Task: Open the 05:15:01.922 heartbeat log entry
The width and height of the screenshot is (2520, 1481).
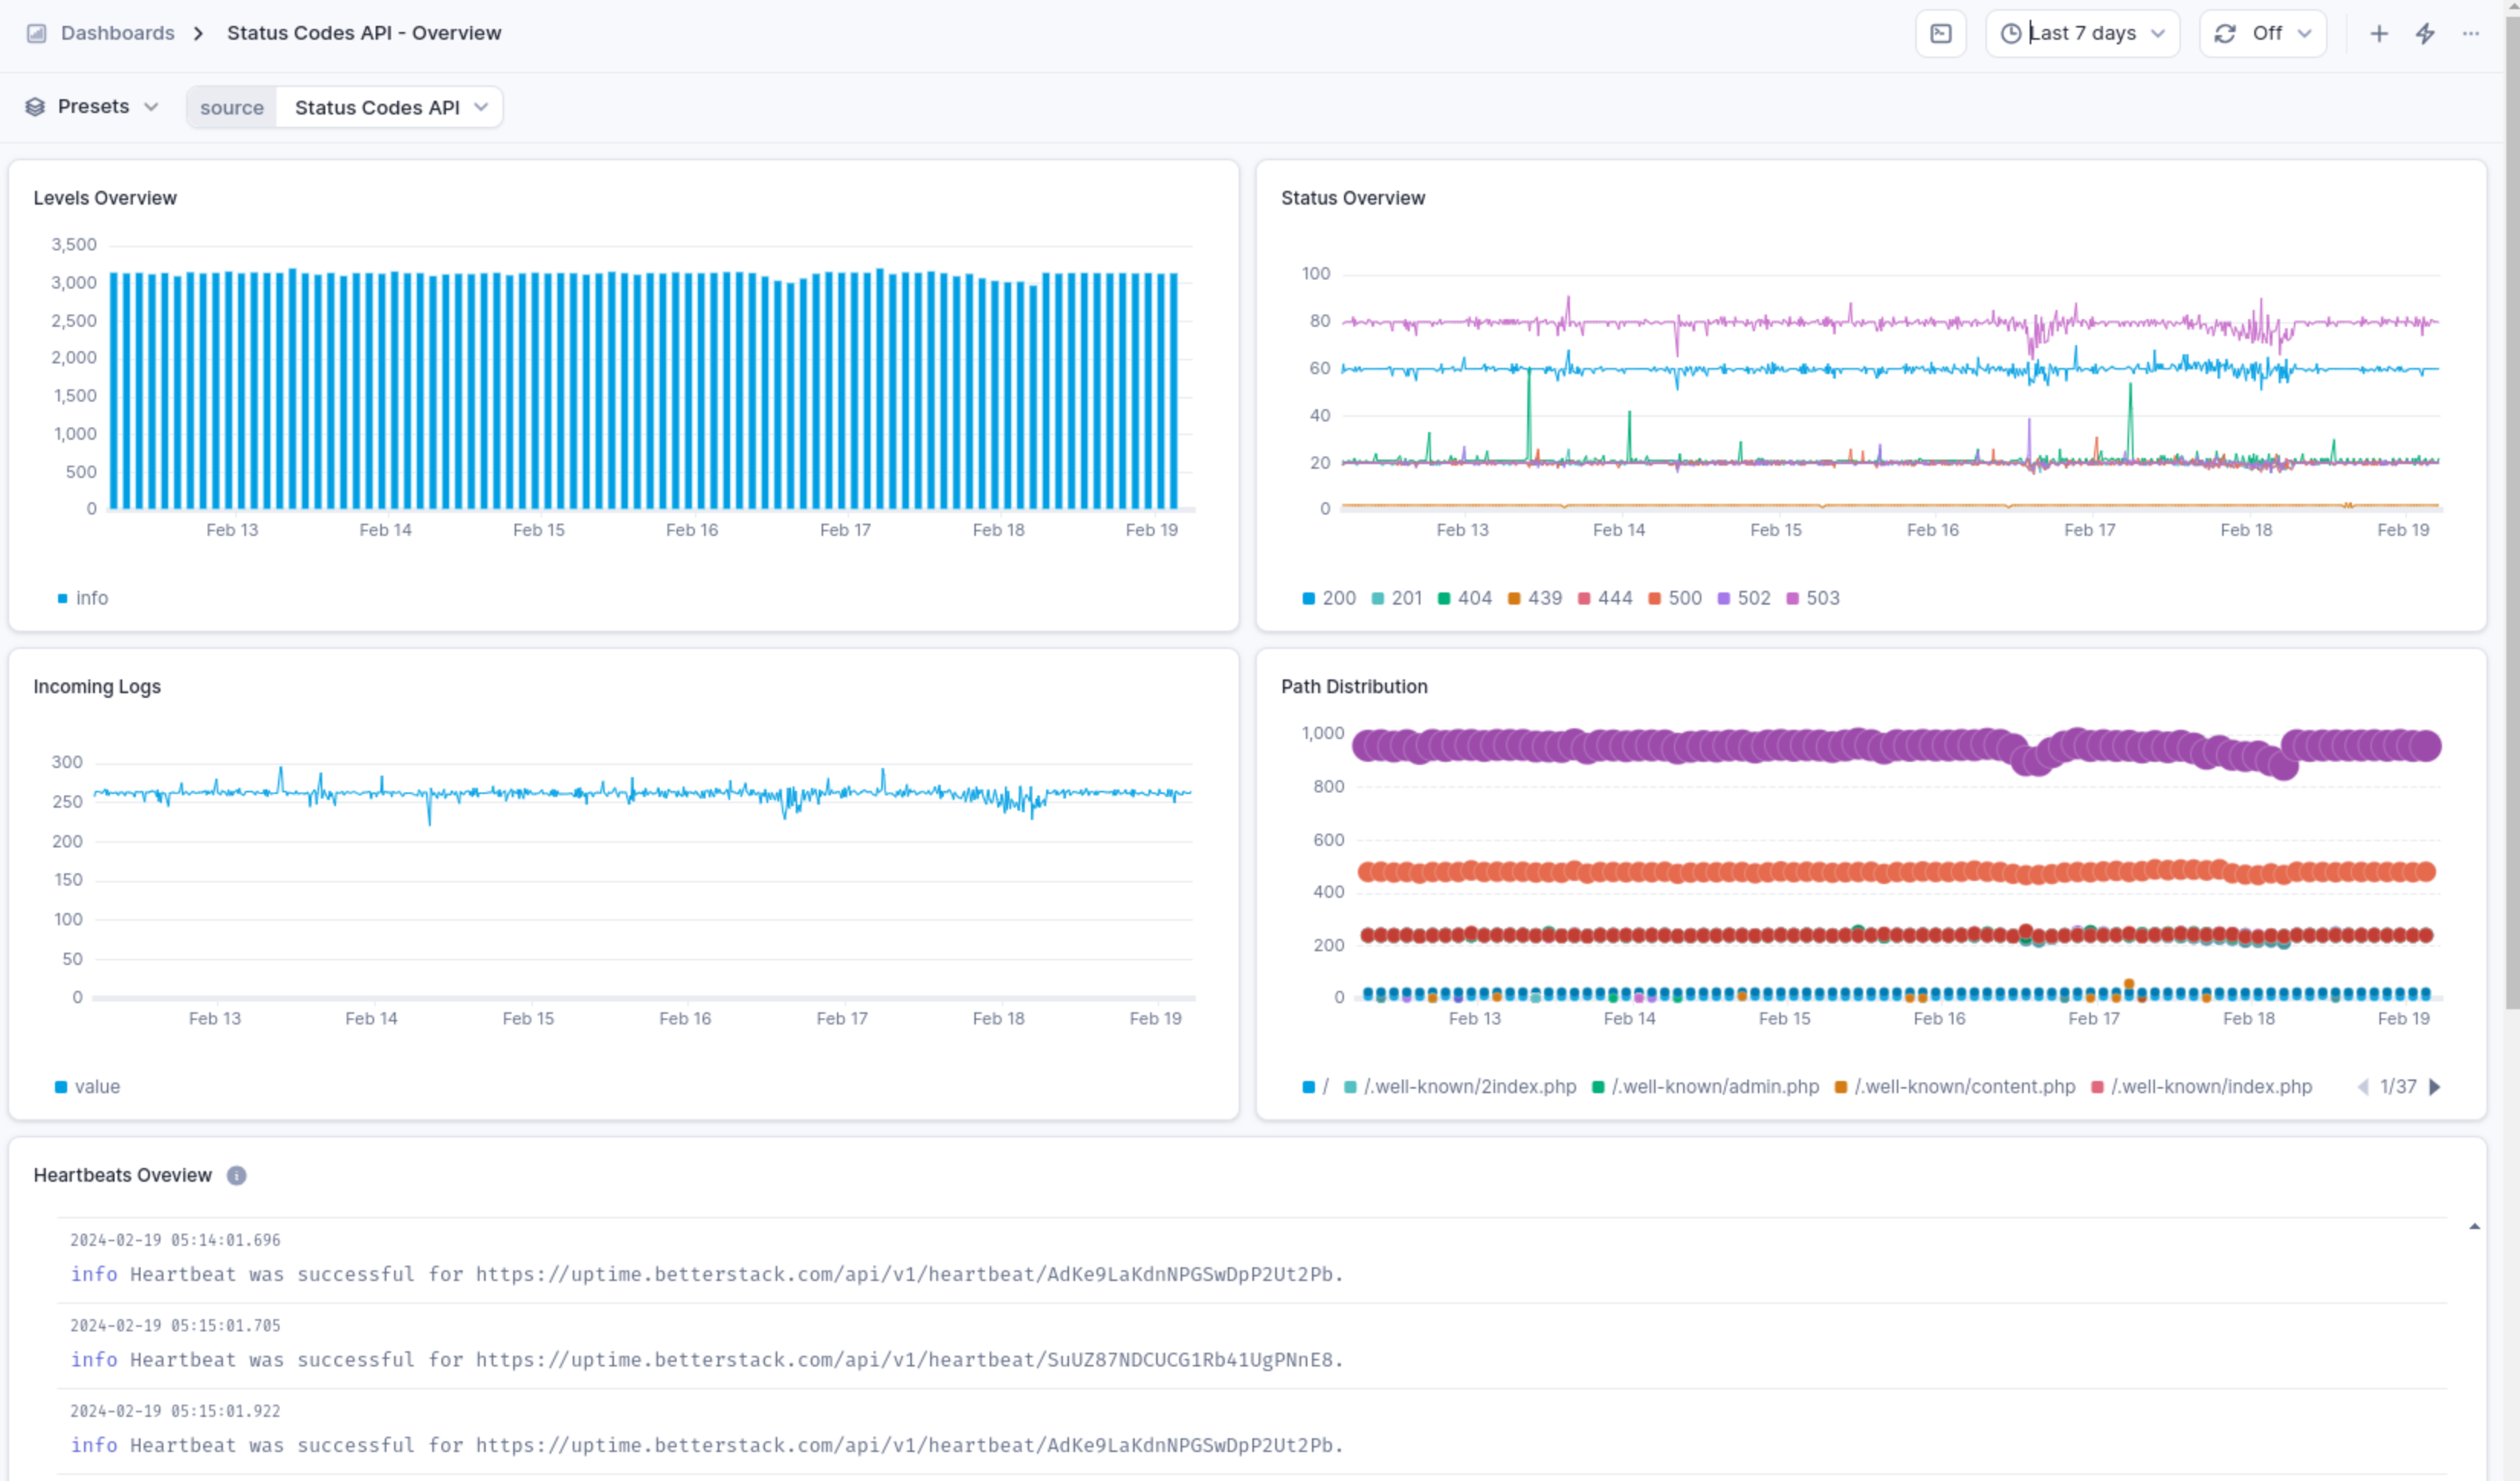Action: (1251, 1431)
